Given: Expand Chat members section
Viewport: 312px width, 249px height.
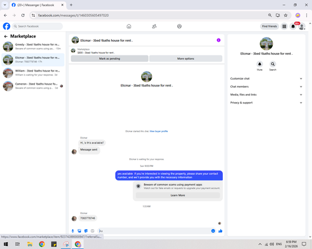Looking at the screenshot, I should [266, 87].
